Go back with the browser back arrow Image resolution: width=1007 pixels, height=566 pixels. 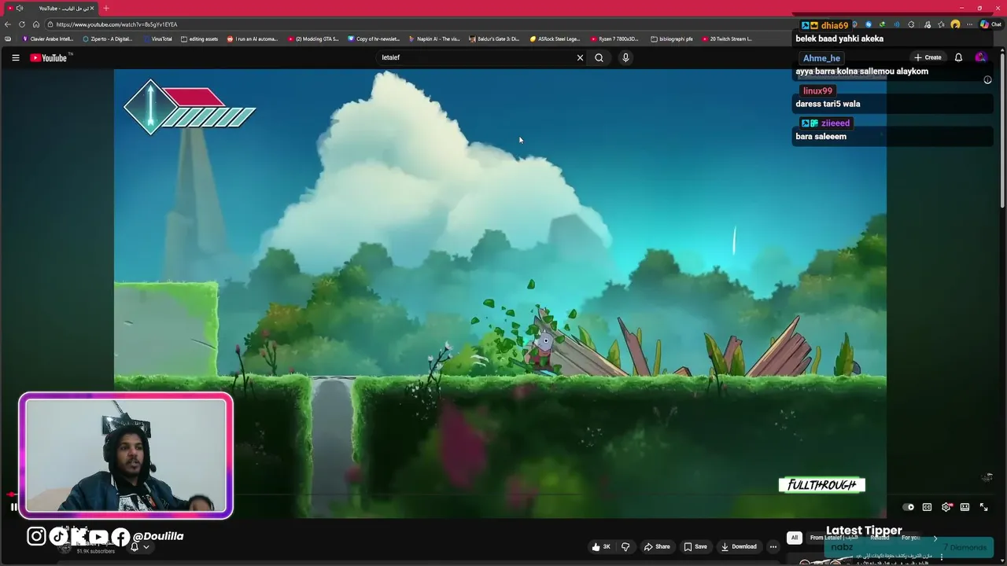(x=8, y=24)
